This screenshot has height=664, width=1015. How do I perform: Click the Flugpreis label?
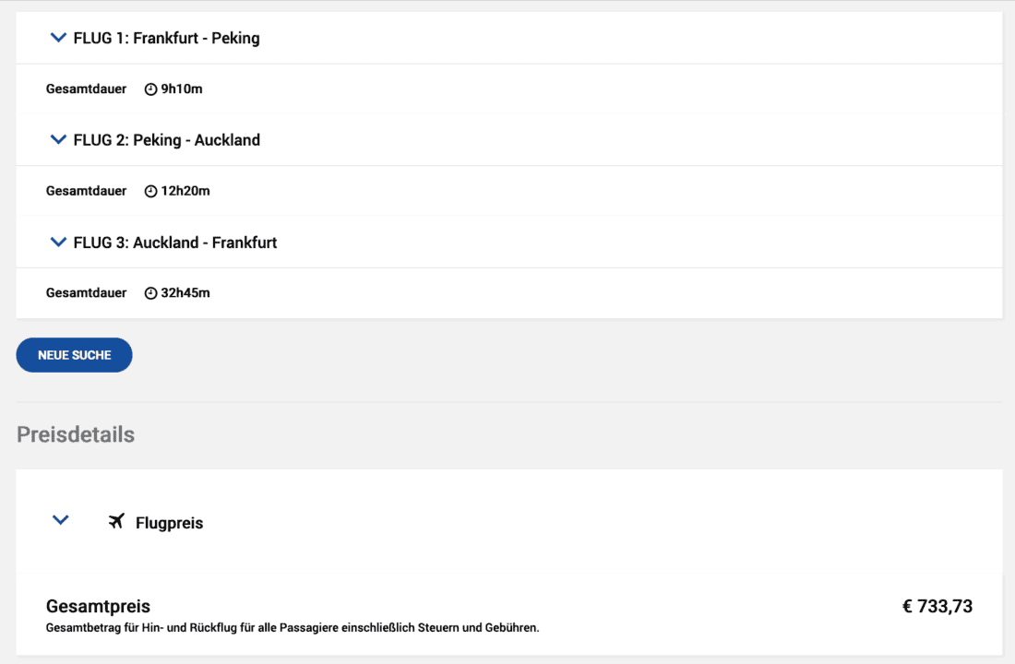tap(169, 523)
